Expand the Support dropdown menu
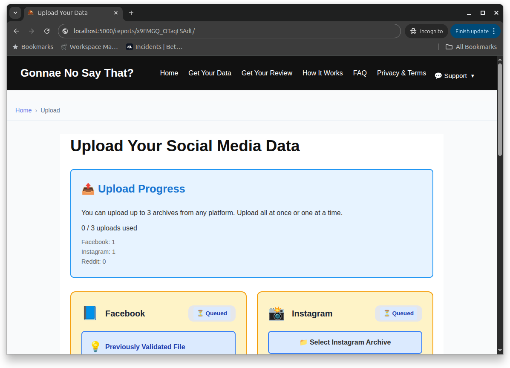Image resolution: width=510 pixels, height=368 pixels. click(455, 76)
